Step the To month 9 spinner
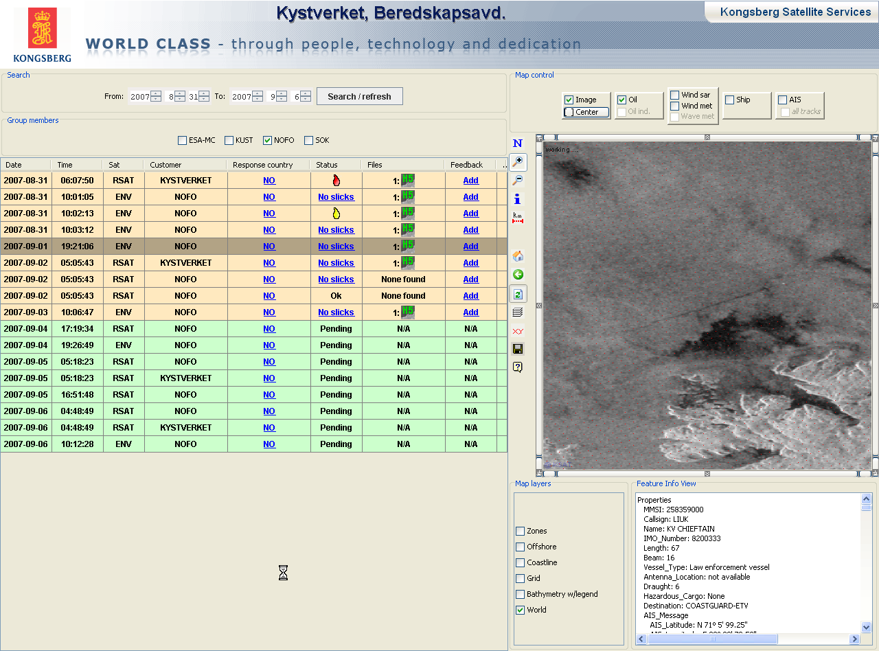The height and width of the screenshot is (651, 879). click(x=282, y=96)
